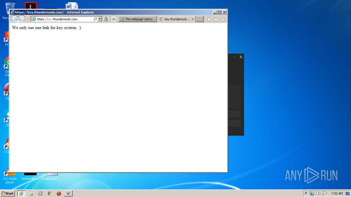This screenshot has height=197, width=351.
Task: Maximize the Internet Explorer window
Action: [x=219, y=12]
